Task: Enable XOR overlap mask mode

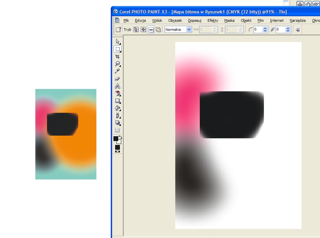Action: (x=158, y=30)
